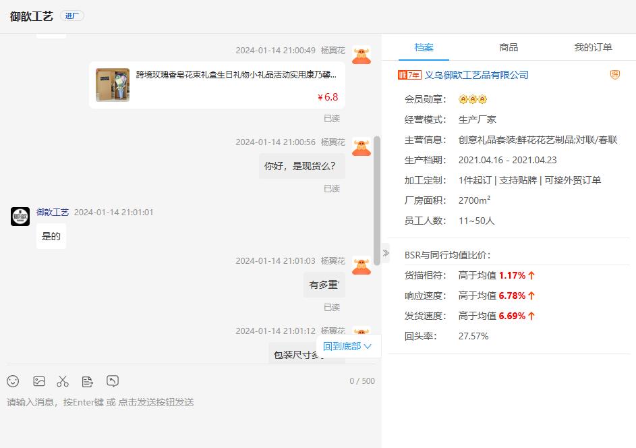Viewport: 636px width, 448px height.
Task: Click the chat scrollbar thumb
Action: (377, 201)
